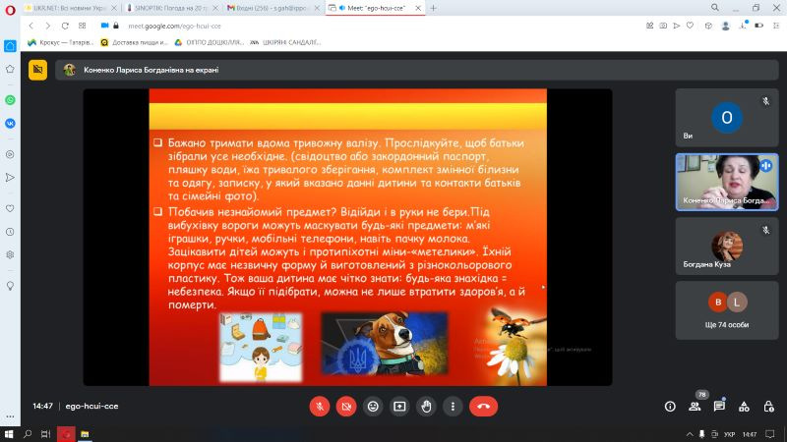The image size is (787, 442).
Task: Click the presenter banner Коненко Лариса Богданівна
Action: (416, 70)
